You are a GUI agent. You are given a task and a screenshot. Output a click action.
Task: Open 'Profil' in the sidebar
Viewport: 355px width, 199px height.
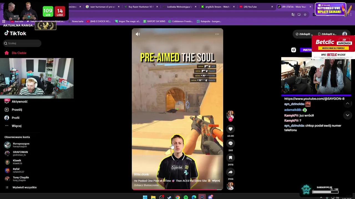tap(12, 118)
